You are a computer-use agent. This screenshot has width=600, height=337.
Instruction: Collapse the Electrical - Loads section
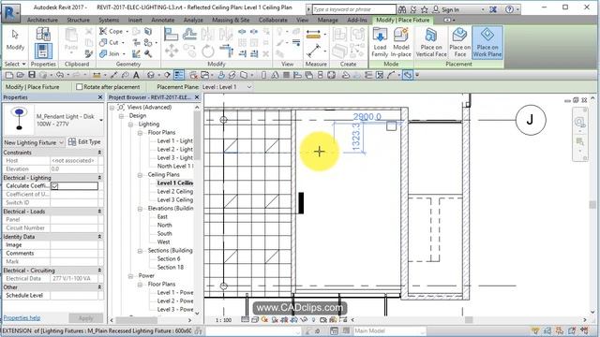[x=100, y=212]
